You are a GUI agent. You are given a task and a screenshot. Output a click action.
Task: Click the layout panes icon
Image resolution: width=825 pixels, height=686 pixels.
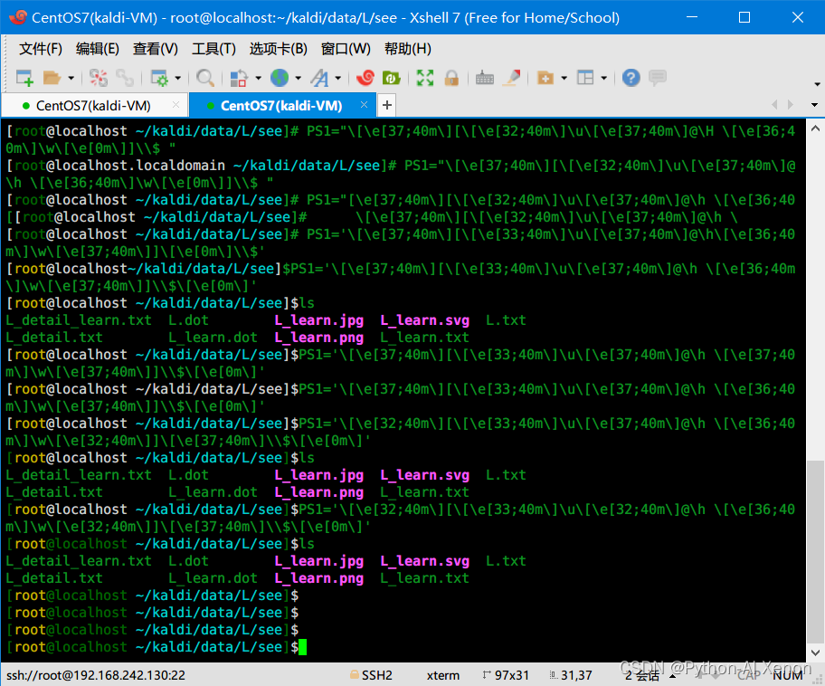(585, 78)
